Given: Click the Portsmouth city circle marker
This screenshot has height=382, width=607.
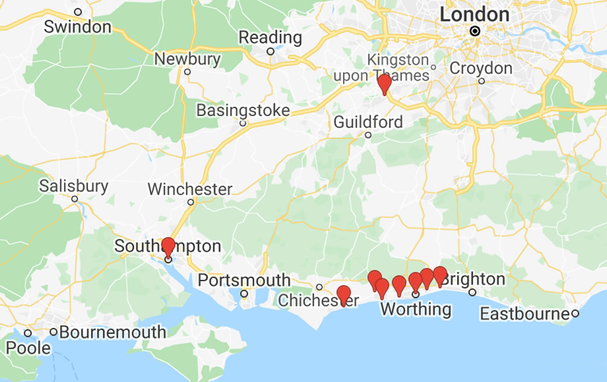Looking at the screenshot, I should click(x=244, y=294).
